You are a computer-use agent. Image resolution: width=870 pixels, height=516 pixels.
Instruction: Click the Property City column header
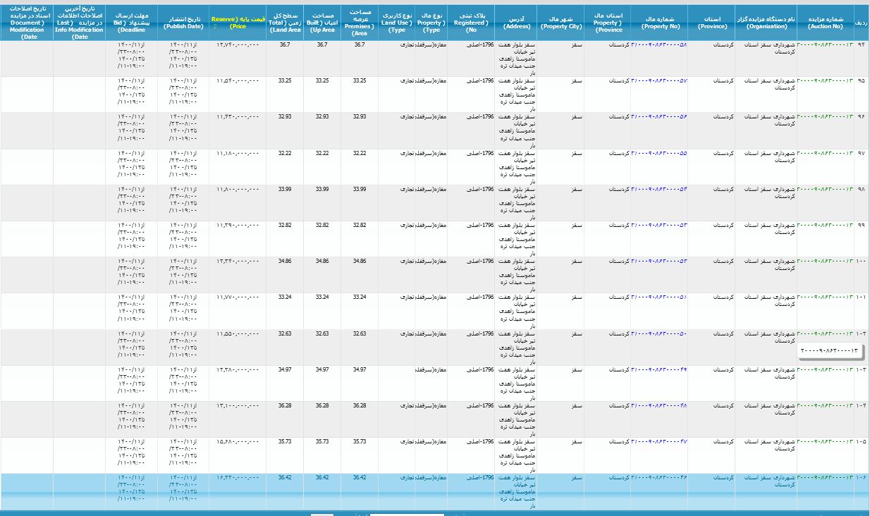point(560,23)
